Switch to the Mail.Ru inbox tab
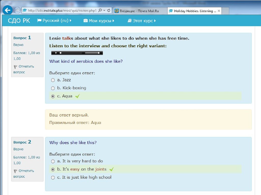The image size is (261, 195). [140, 11]
